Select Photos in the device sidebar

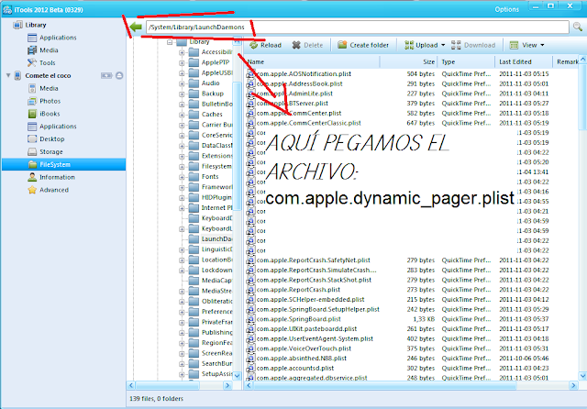coord(50,101)
